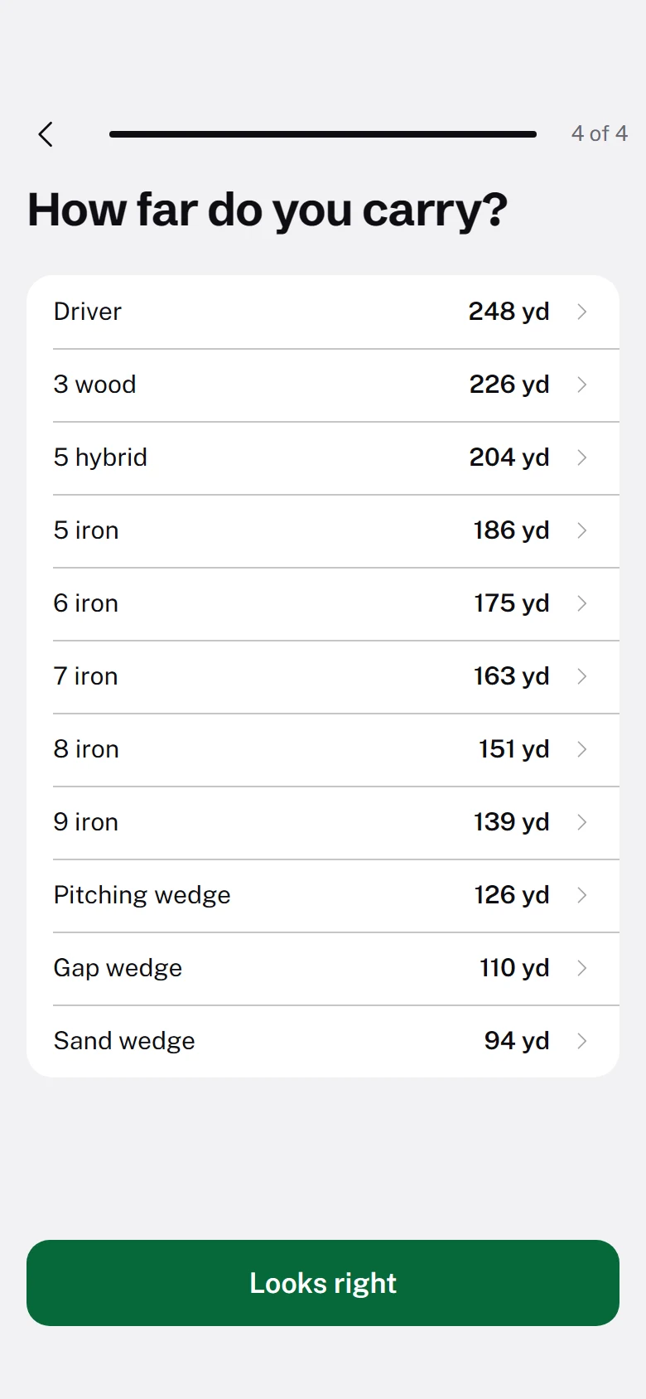Image resolution: width=646 pixels, height=1399 pixels.
Task: Go back using the left arrow icon
Action: click(x=46, y=133)
